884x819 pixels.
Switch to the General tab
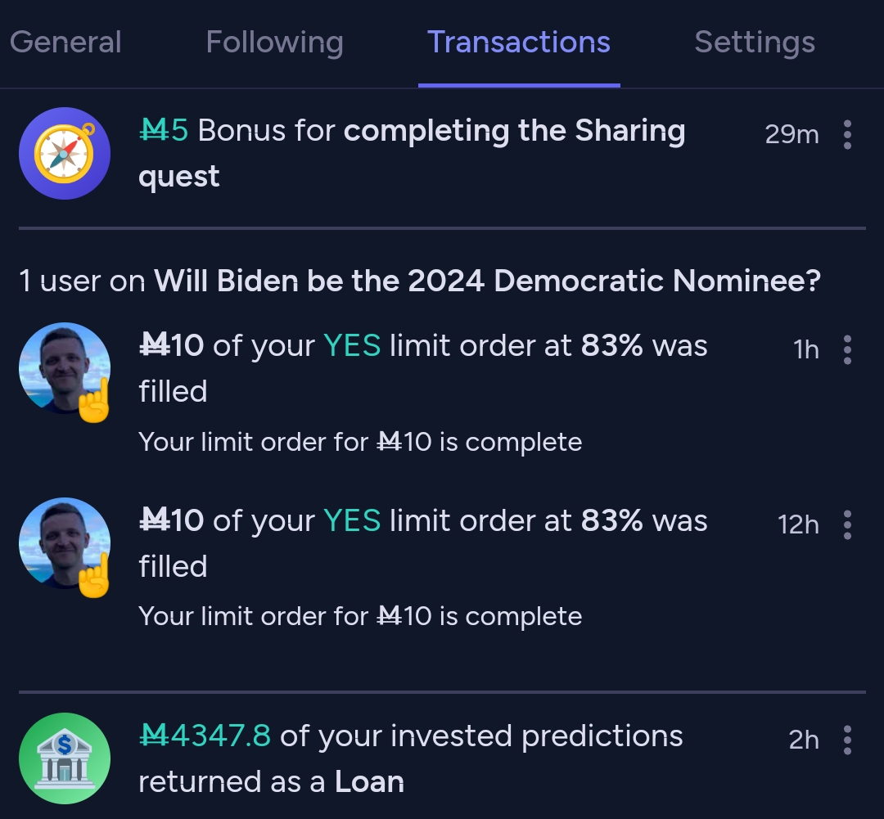pos(65,43)
